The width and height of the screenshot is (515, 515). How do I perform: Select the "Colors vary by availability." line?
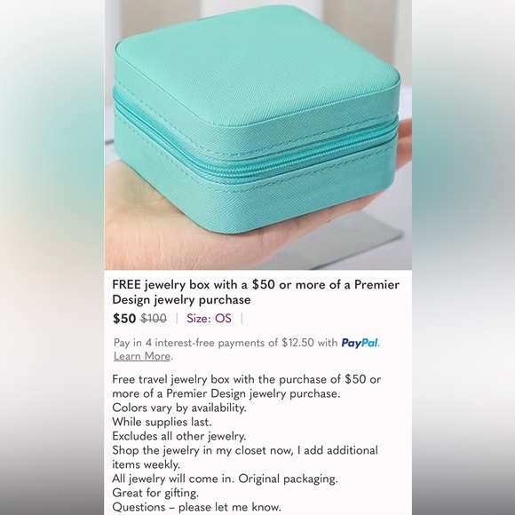tap(179, 408)
